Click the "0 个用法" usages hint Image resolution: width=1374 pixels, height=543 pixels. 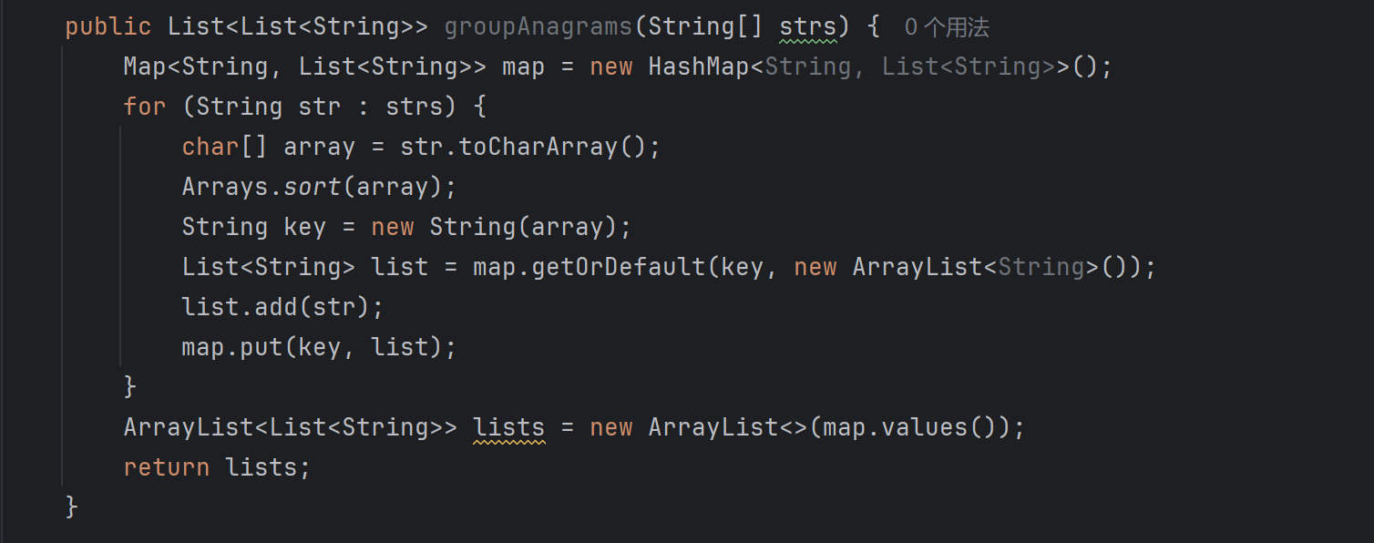click(x=947, y=27)
